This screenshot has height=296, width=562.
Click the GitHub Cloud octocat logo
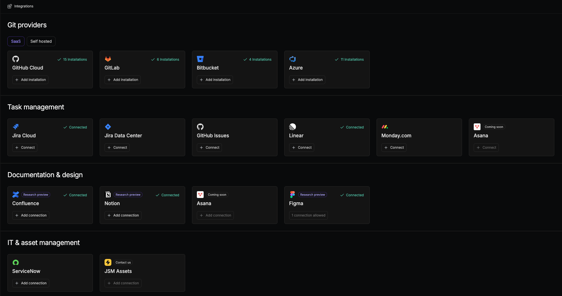click(x=16, y=59)
